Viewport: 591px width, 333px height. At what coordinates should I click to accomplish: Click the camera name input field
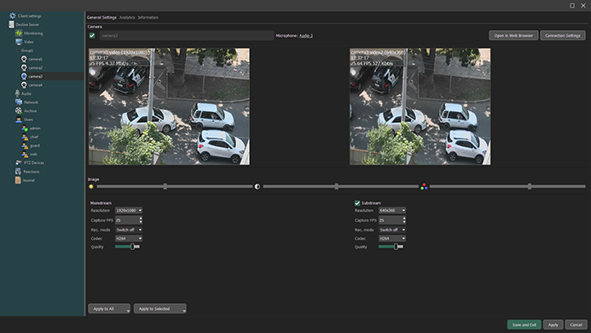coord(187,36)
